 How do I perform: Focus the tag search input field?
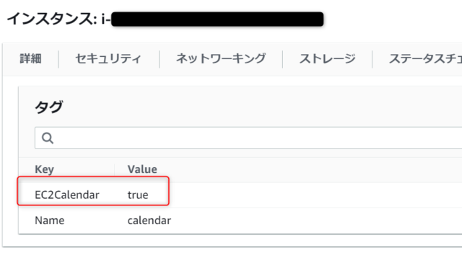pos(248,138)
